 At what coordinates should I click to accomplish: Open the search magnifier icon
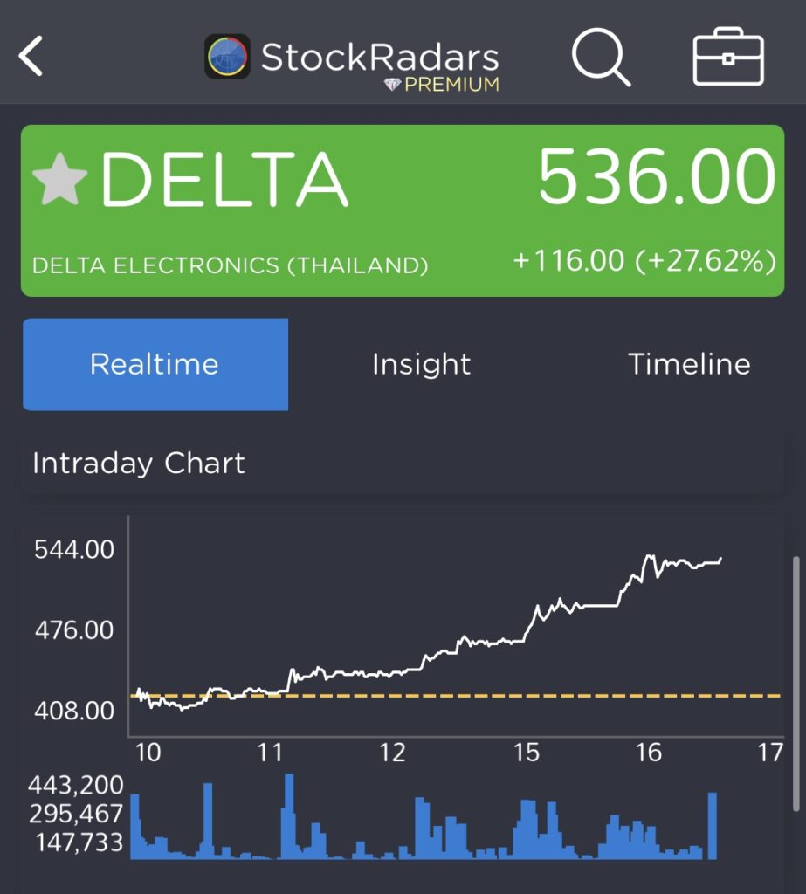point(601,58)
